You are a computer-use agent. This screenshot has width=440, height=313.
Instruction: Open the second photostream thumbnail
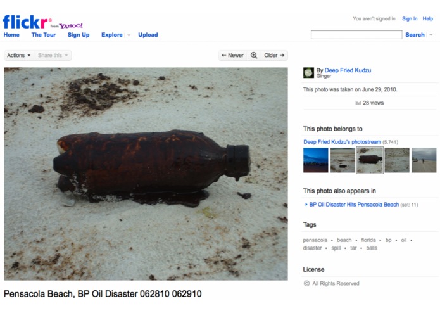[343, 160]
